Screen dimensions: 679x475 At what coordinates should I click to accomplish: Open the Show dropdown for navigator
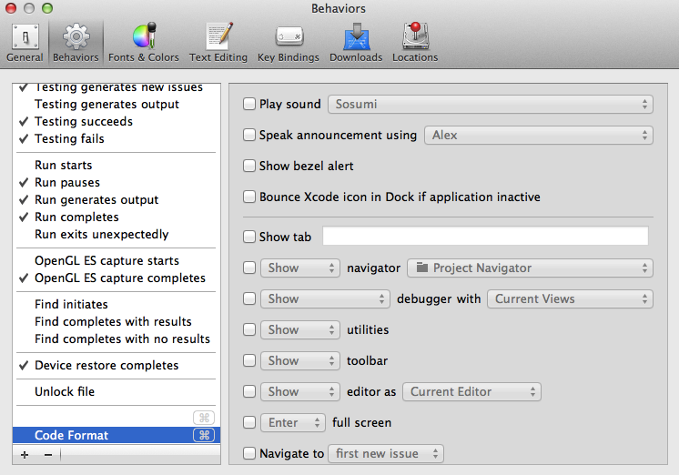(x=300, y=268)
